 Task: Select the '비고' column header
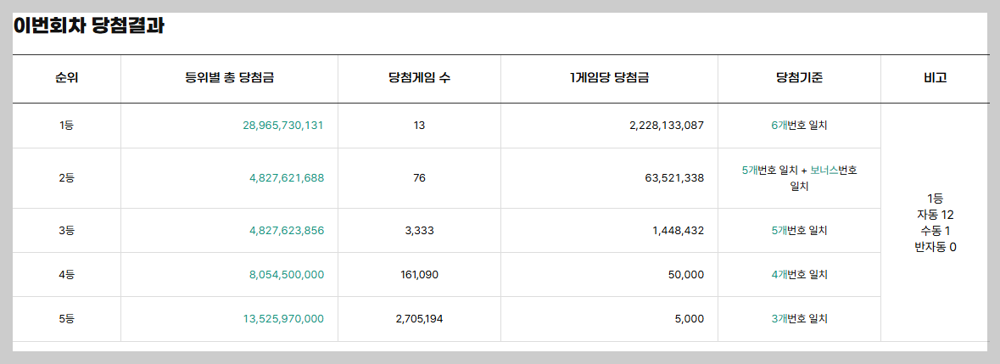tap(935, 78)
